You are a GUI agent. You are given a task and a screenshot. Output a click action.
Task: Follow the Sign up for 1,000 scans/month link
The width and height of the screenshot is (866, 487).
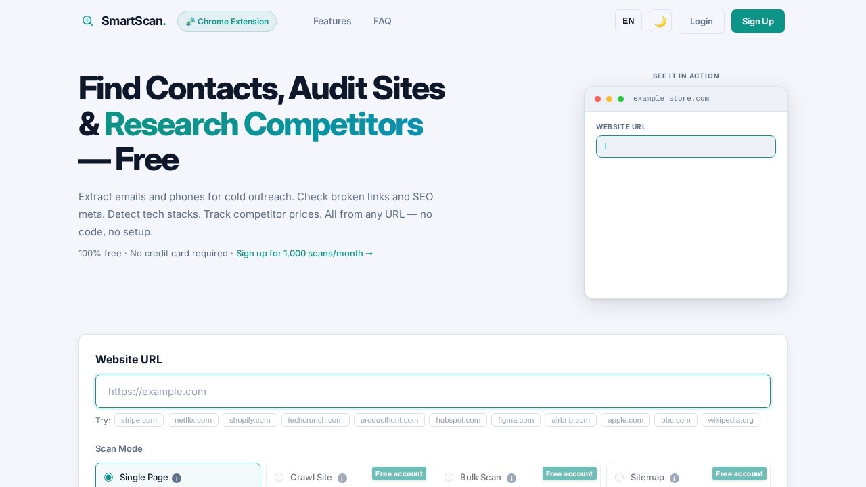click(304, 253)
